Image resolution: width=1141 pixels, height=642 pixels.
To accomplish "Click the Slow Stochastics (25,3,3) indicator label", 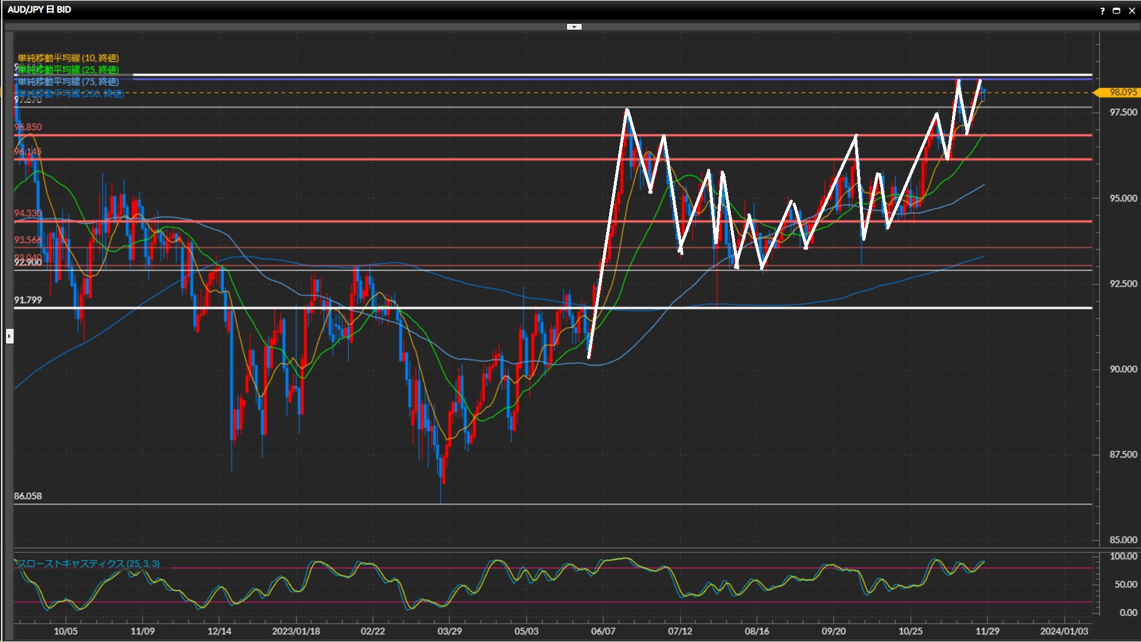I will point(87,564).
